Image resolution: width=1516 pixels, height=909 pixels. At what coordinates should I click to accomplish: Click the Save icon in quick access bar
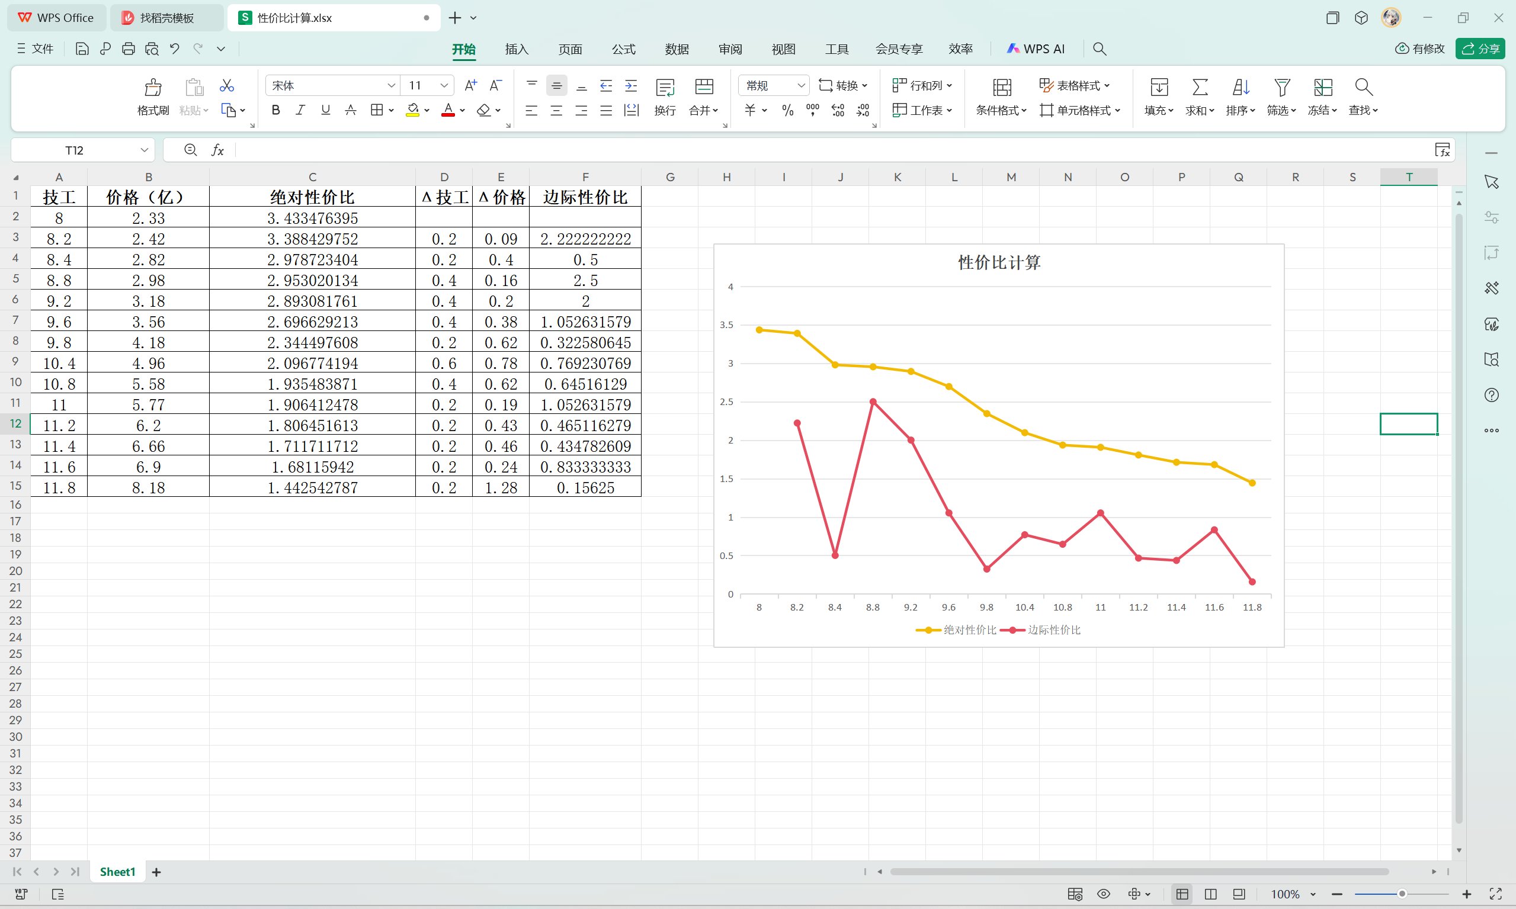(x=82, y=49)
